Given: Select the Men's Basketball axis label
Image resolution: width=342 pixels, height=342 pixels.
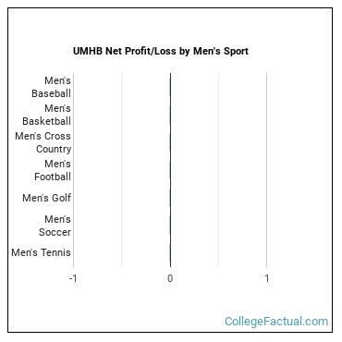Looking at the screenshot, I should click(x=47, y=115).
